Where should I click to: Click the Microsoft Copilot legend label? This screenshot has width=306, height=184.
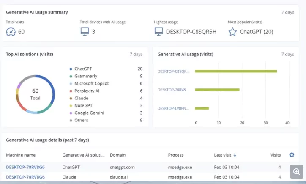(x=92, y=84)
